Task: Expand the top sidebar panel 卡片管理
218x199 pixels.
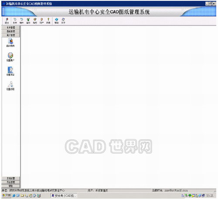Action: click(x=10, y=27)
